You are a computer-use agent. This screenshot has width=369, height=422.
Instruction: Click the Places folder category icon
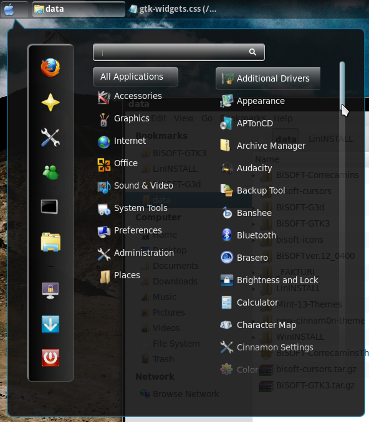coord(105,277)
